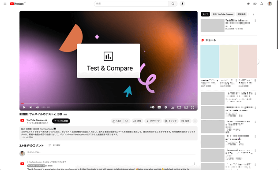Open the account avatar menu

pyautogui.click(x=270, y=4)
